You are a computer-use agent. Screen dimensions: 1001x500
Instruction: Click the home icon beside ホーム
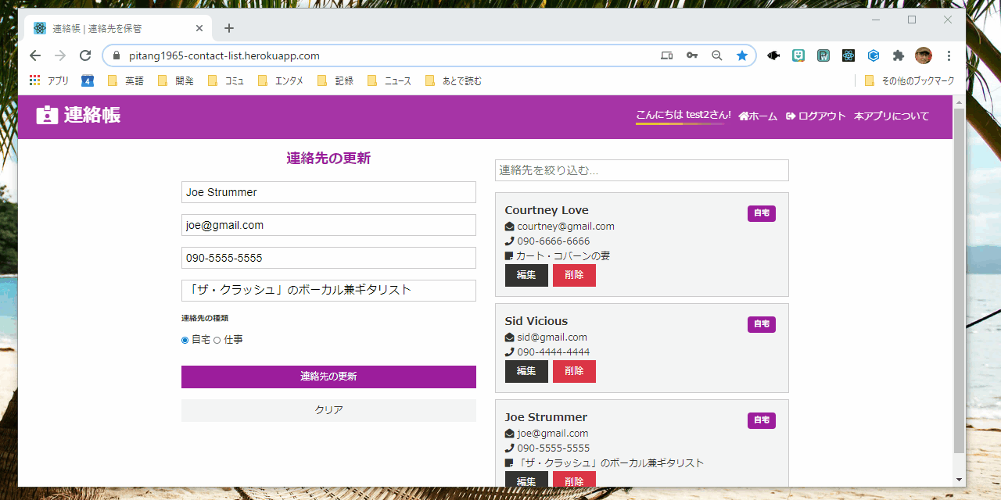tap(741, 116)
